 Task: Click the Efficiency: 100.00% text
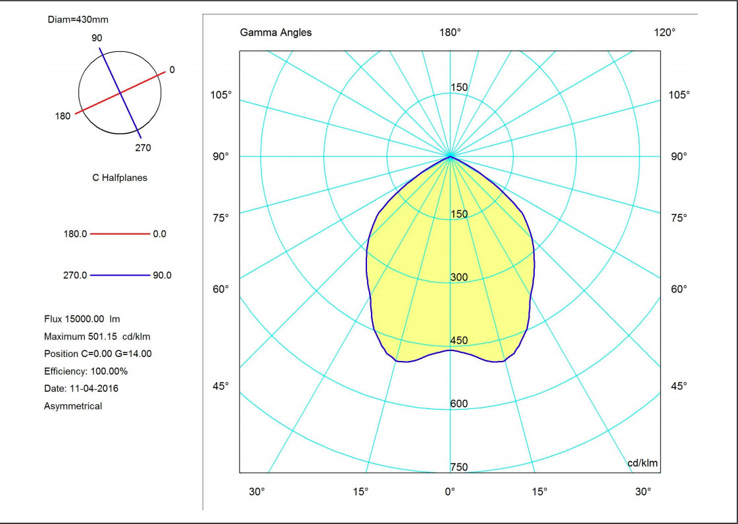[x=86, y=371]
